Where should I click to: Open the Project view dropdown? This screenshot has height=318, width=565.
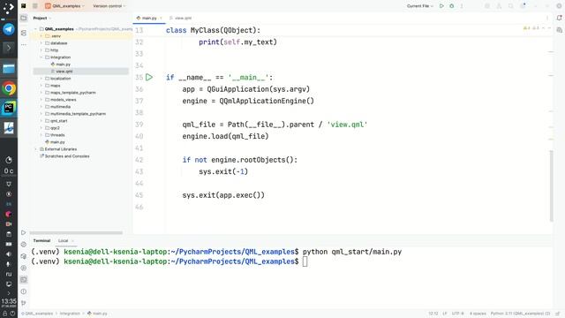tap(42, 18)
